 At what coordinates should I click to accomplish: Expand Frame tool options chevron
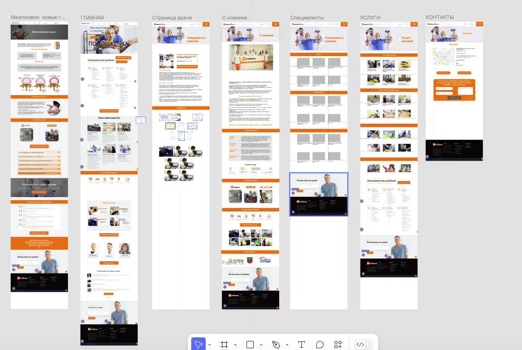235,345
